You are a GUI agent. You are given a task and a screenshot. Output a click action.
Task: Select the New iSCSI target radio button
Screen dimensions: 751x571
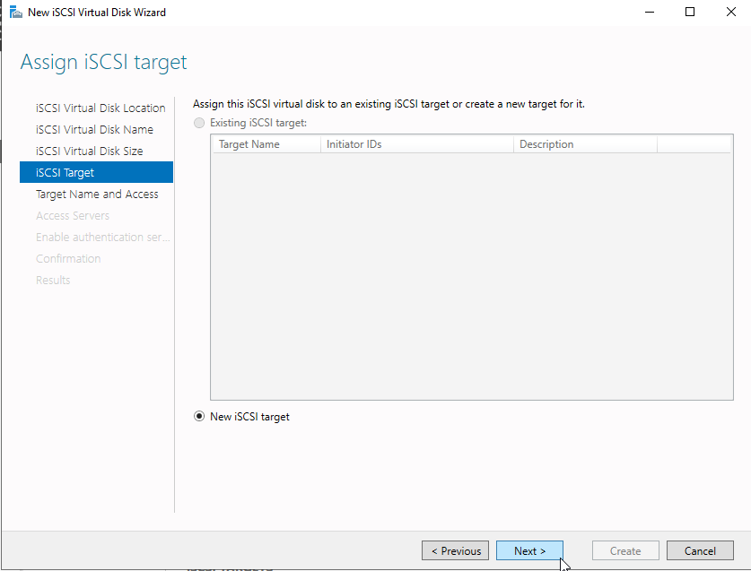pyautogui.click(x=199, y=417)
